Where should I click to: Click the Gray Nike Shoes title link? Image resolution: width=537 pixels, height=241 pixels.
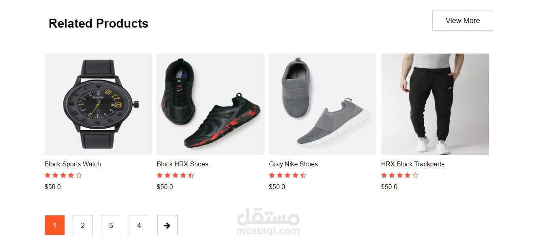click(293, 164)
